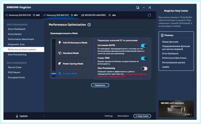Click the Update label in bottom bar
Image resolution: width=201 pixels, height=124 pixels.
[x=23, y=116]
